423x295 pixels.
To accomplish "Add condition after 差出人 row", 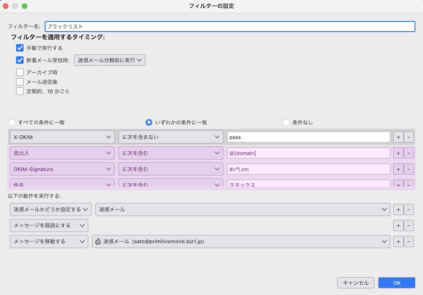I will (398, 153).
